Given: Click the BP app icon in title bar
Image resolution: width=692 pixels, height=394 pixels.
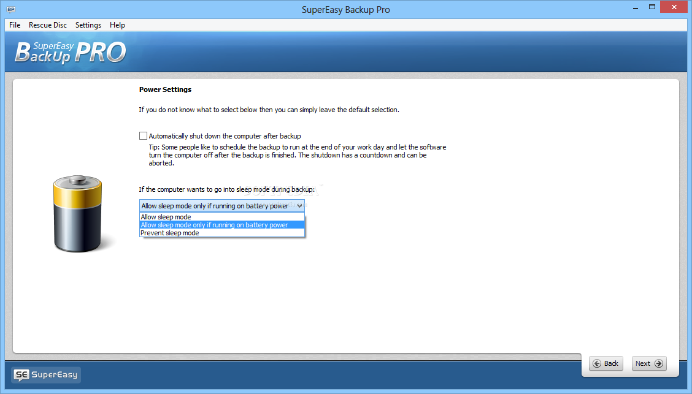Looking at the screenshot, I should pos(11,9).
